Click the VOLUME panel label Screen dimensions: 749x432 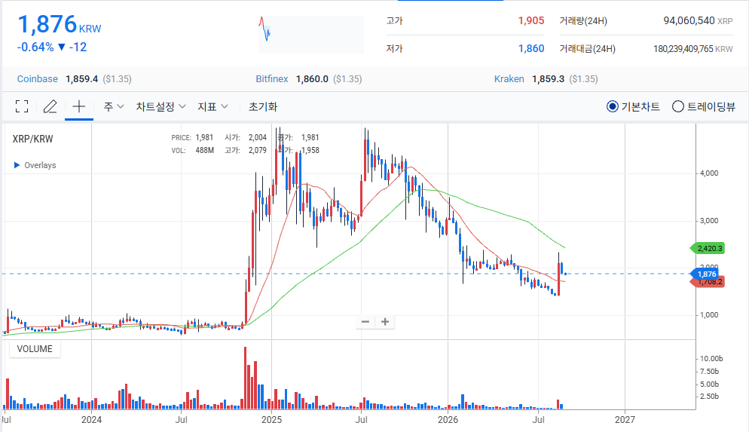[x=35, y=349]
